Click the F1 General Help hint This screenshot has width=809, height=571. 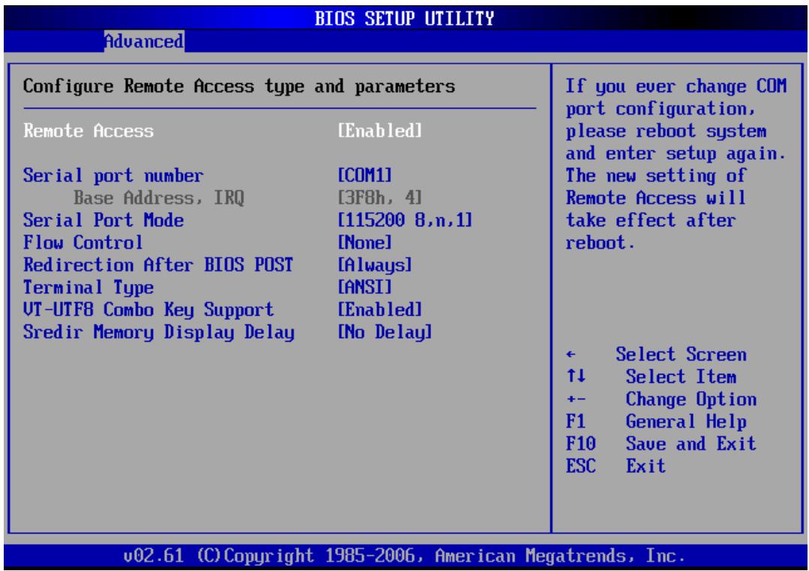[656, 421]
